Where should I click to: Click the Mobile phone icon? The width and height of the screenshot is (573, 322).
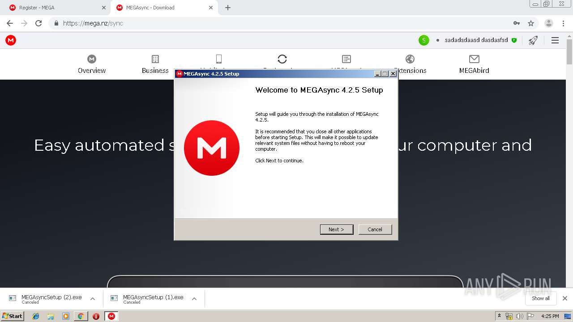(219, 59)
